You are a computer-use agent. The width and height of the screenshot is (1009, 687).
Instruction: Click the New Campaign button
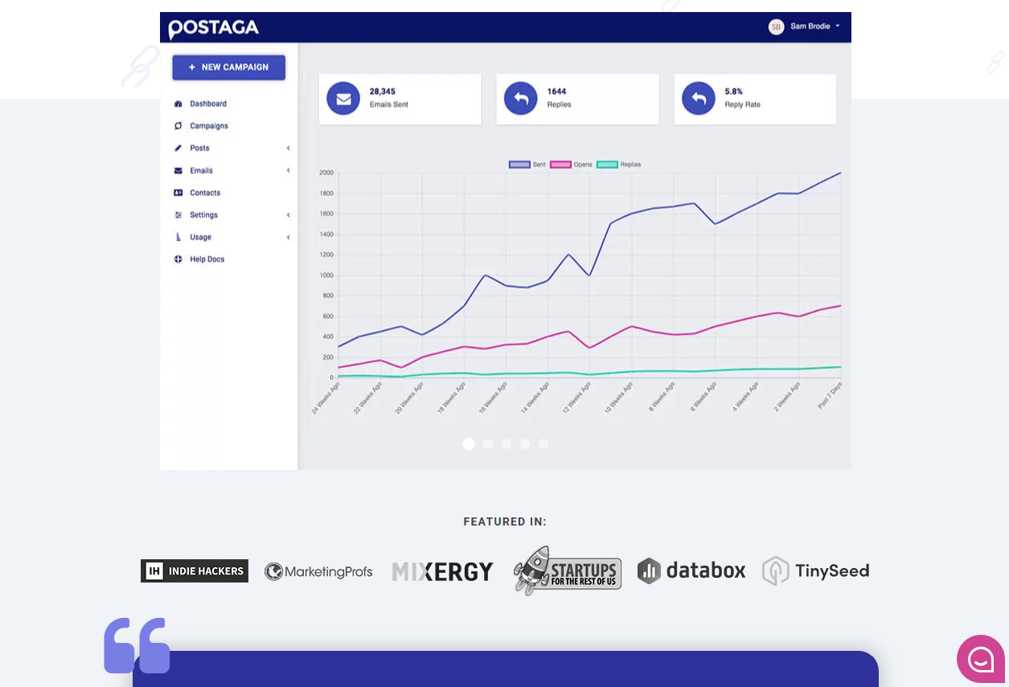click(229, 67)
